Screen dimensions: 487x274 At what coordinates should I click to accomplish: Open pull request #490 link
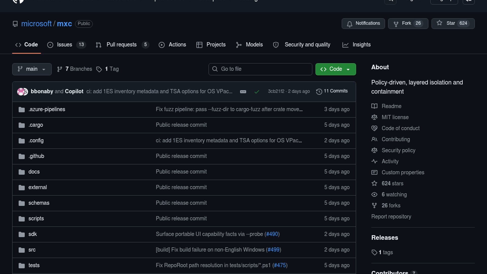[x=272, y=234]
